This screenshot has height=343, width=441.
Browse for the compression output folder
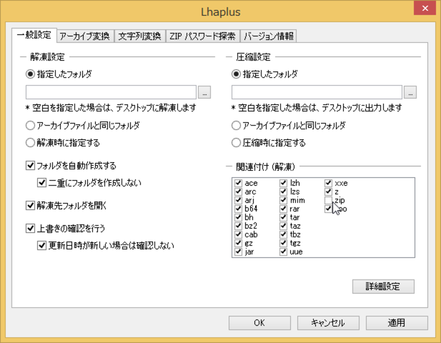(410, 92)
